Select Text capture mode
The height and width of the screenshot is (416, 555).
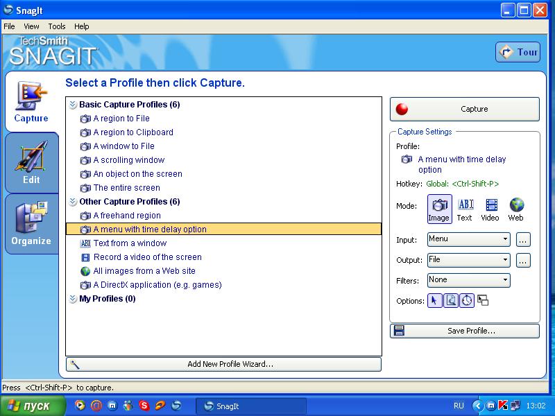tap(465, 209)
